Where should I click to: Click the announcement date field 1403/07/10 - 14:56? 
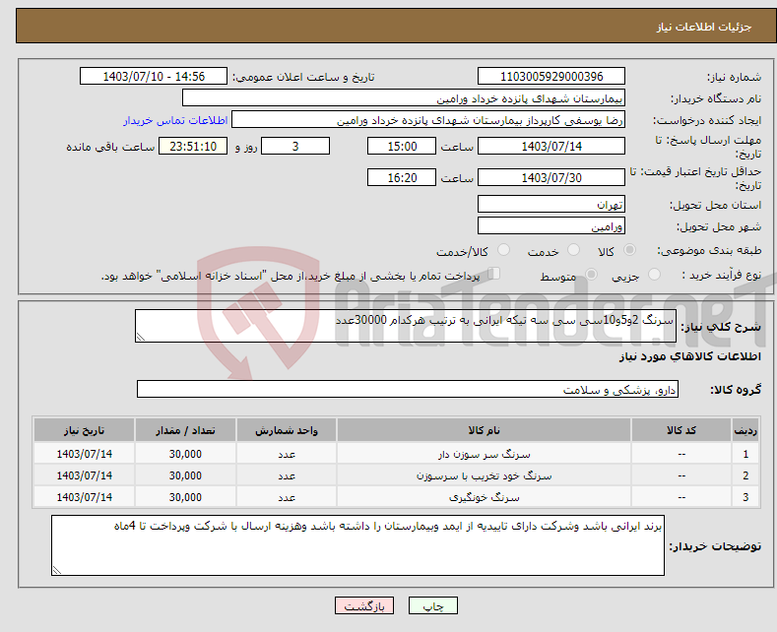point(153,76)
